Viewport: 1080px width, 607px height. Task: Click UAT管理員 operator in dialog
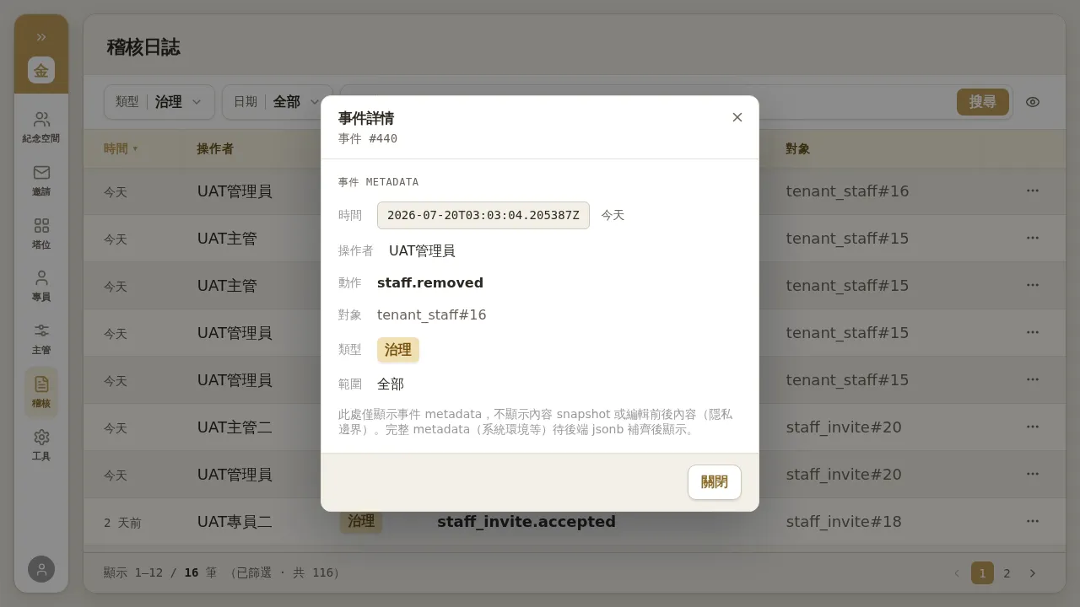[422, 250]
